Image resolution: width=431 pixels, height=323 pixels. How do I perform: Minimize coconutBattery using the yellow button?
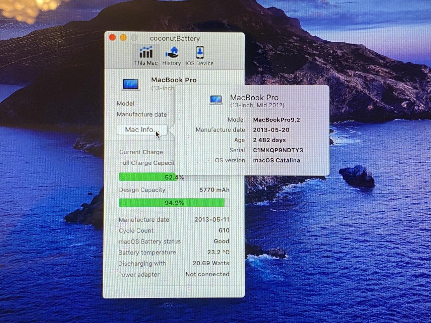123,38
